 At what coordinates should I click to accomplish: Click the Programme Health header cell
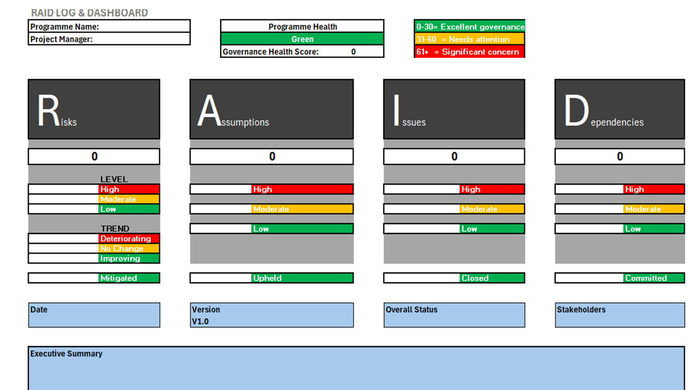coord(302,27)
